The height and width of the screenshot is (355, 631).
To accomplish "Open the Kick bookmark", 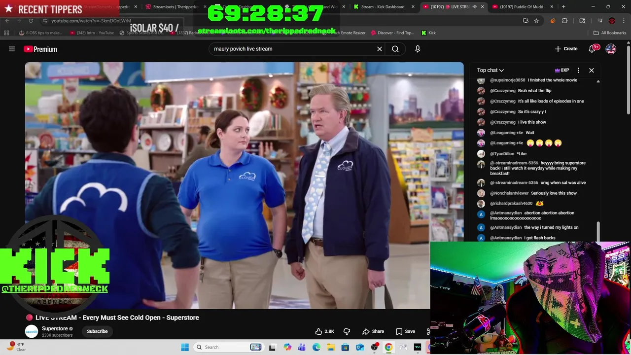I will (428, 33).
